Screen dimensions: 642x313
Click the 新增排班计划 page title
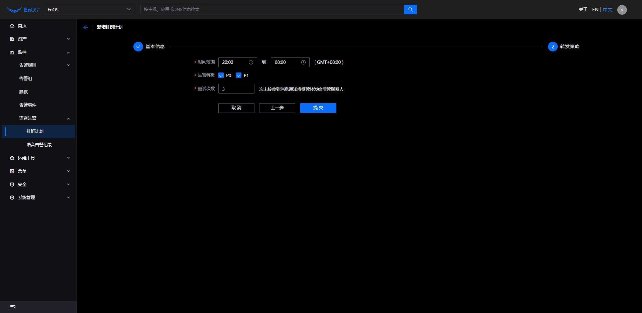pyautogui.click(x=110, y=27)
